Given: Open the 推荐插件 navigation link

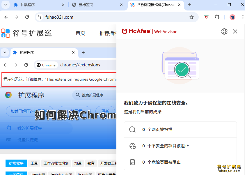Looking at the screenshot, I should pyautogui.click(x=108, y=33).
